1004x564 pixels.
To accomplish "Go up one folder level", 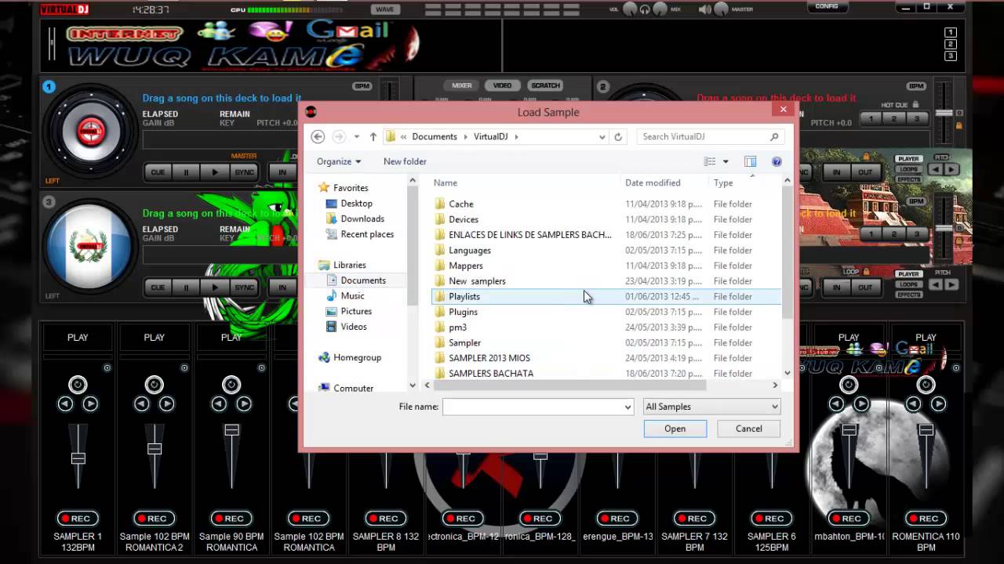I will [373, 136].
